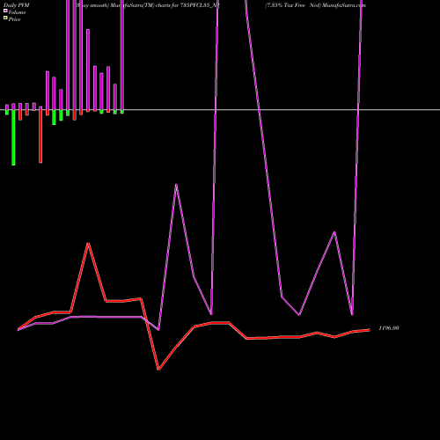
Task: Click the Price legend color swatch
Action: click(x=5, y=18)
